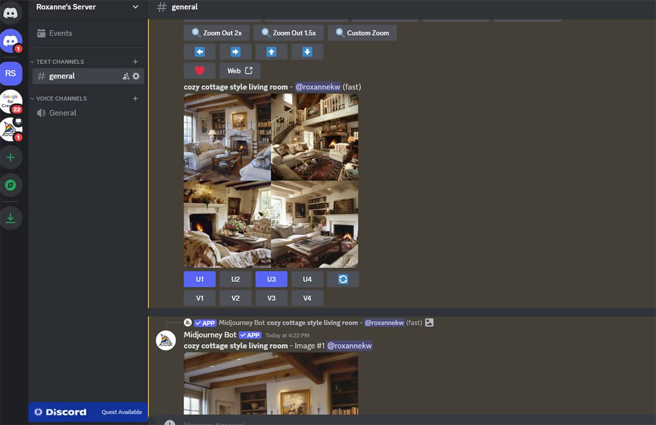Open the Events section
The image size is (656, 425).
(x=87, y=33)
